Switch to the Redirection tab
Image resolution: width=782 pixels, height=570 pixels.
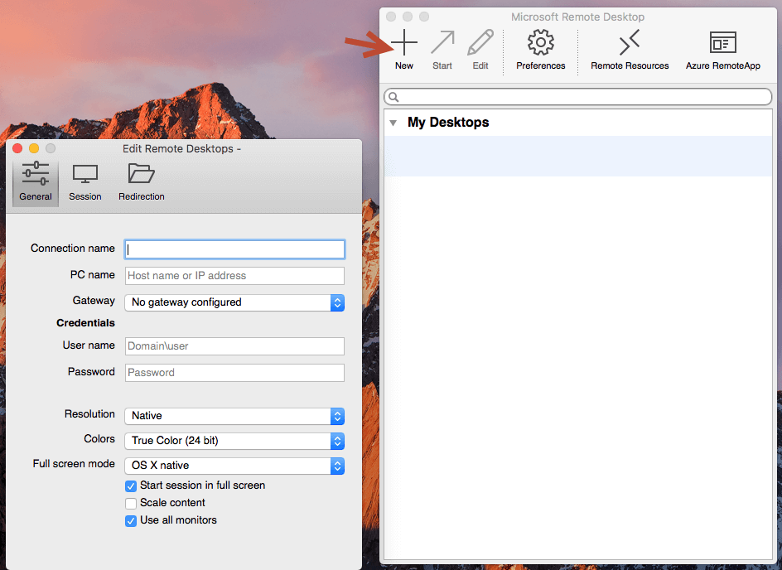click(x=142, y=182)
